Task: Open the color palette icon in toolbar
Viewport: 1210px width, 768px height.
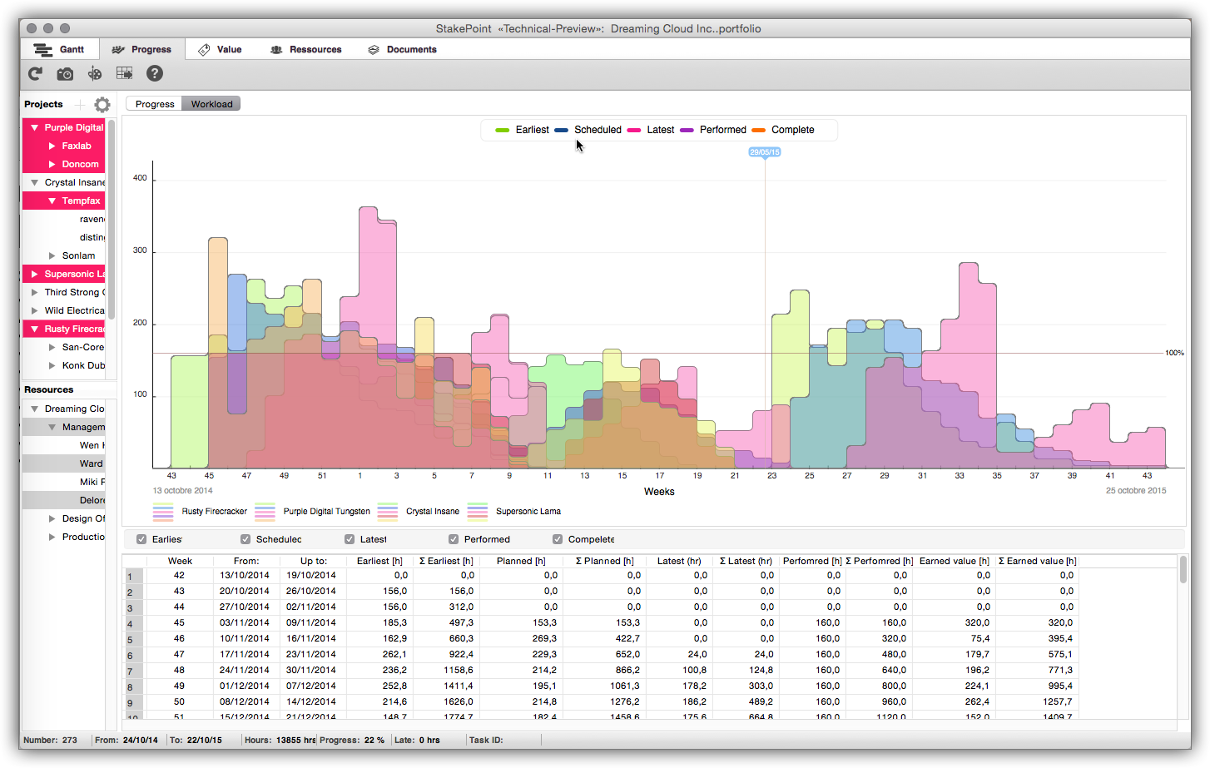Action: click(x=95, y=73)
